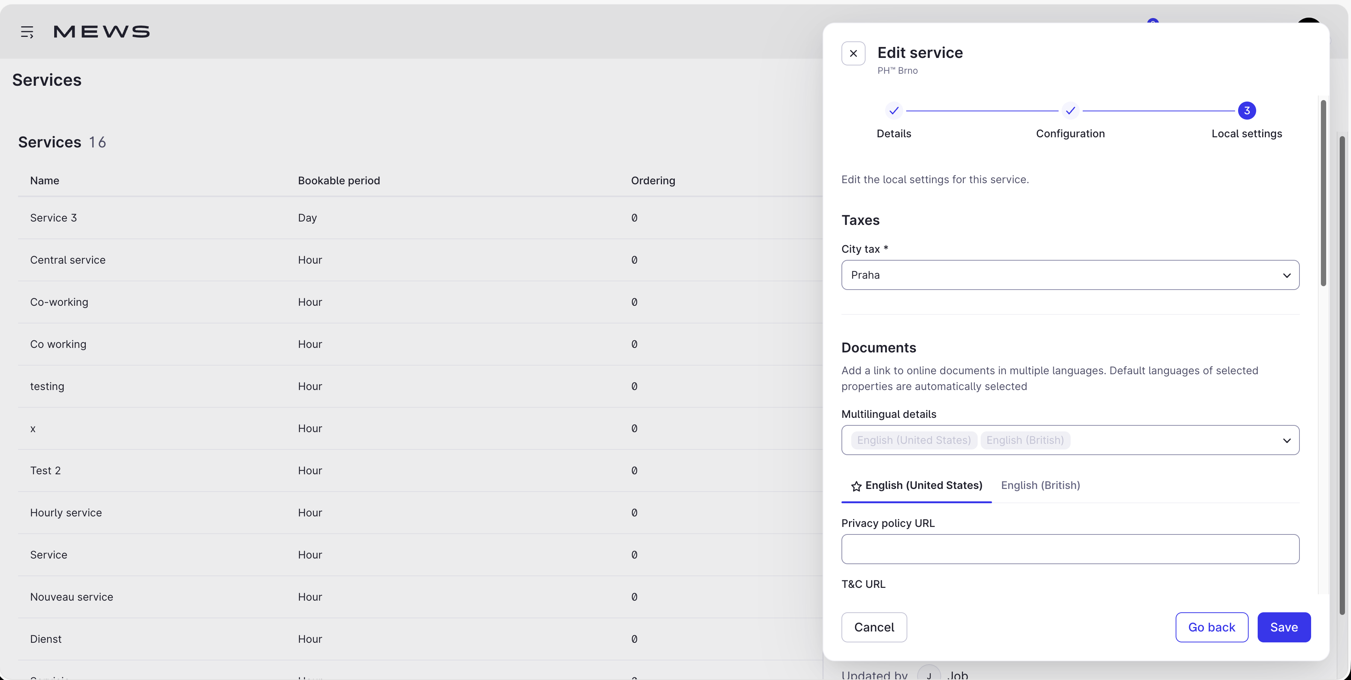
Task: Click the English (British) language chip
Action: click(1025, 440)
